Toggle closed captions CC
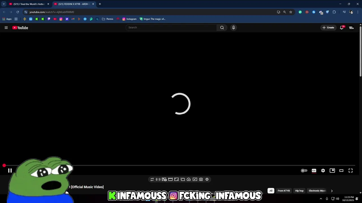 coord(314,171)
